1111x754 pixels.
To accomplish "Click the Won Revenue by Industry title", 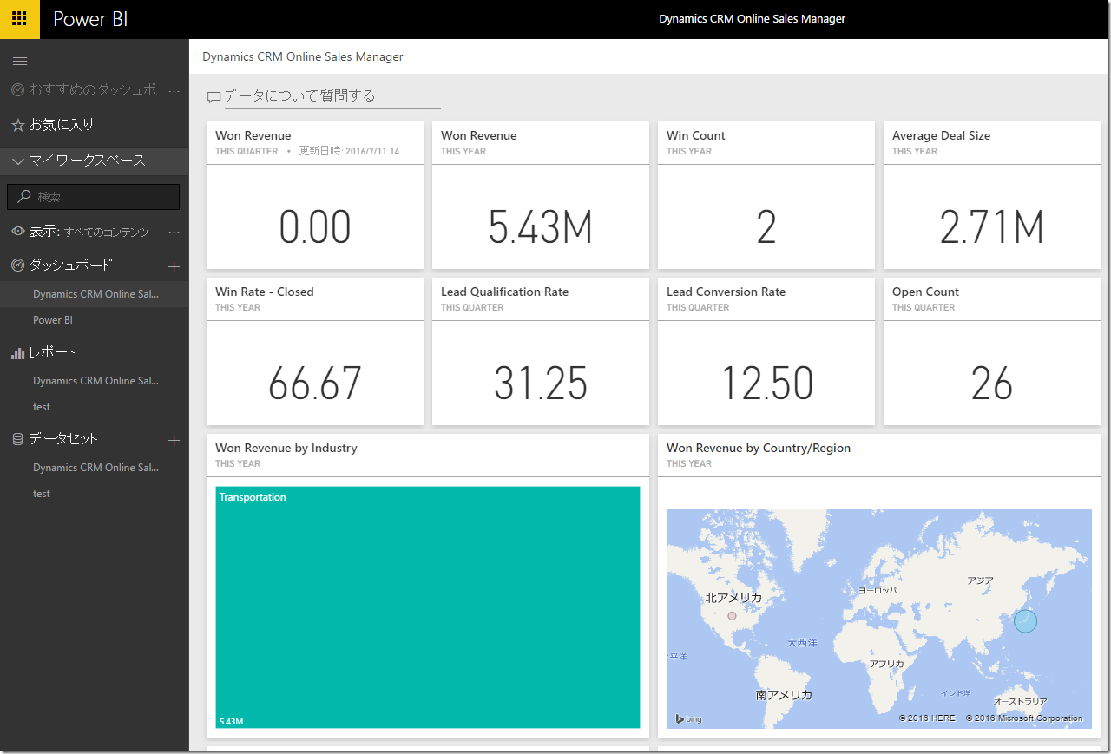I will pos(286,449).
